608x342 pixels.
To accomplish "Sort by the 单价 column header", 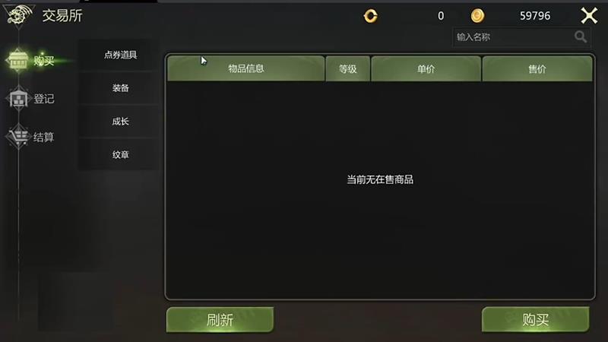I will (426, 68).
